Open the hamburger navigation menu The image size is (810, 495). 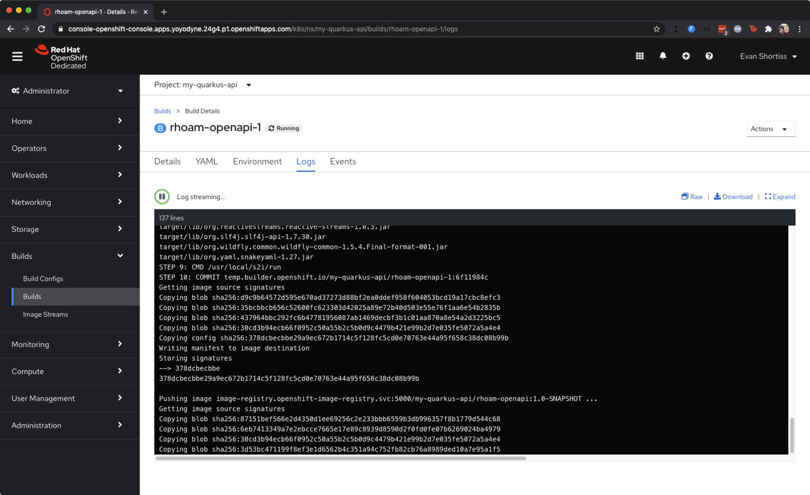coord(17,56)
